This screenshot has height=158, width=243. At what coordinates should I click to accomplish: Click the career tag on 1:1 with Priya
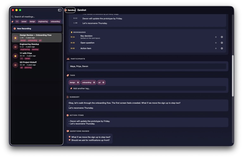[x=27, y=58]
